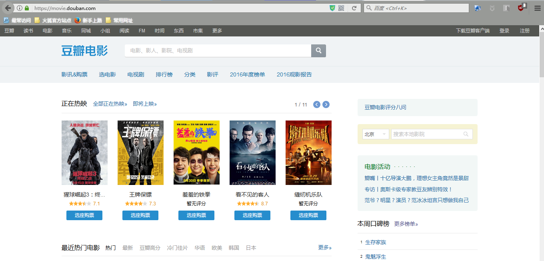The width and height of the screenshot is (544, 261).
Task: Open the uBlock Origin extension icon
Action: tap(521, 8)
